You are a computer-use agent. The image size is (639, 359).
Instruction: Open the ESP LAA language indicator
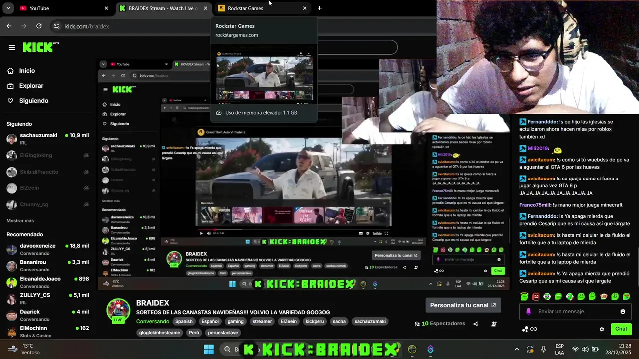(x=560, y=349)
